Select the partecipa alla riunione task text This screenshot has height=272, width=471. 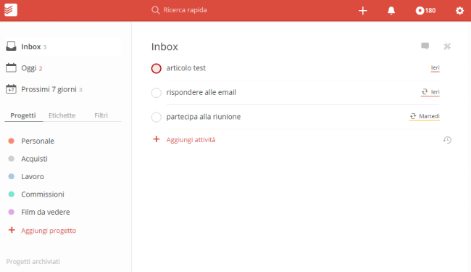[204, 117]
